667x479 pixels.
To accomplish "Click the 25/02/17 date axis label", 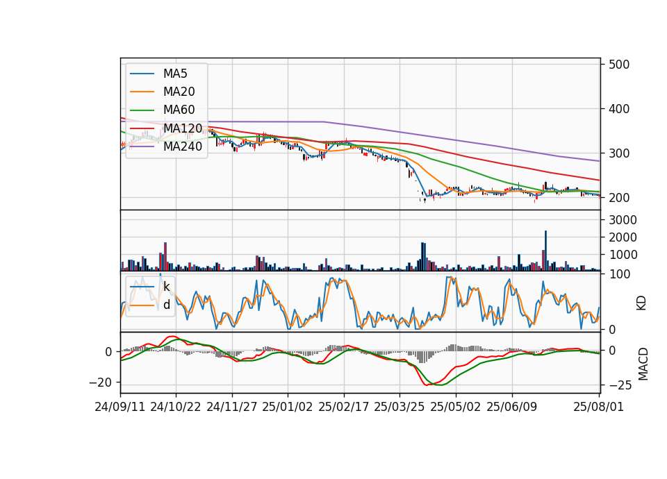I will (343, 407).
